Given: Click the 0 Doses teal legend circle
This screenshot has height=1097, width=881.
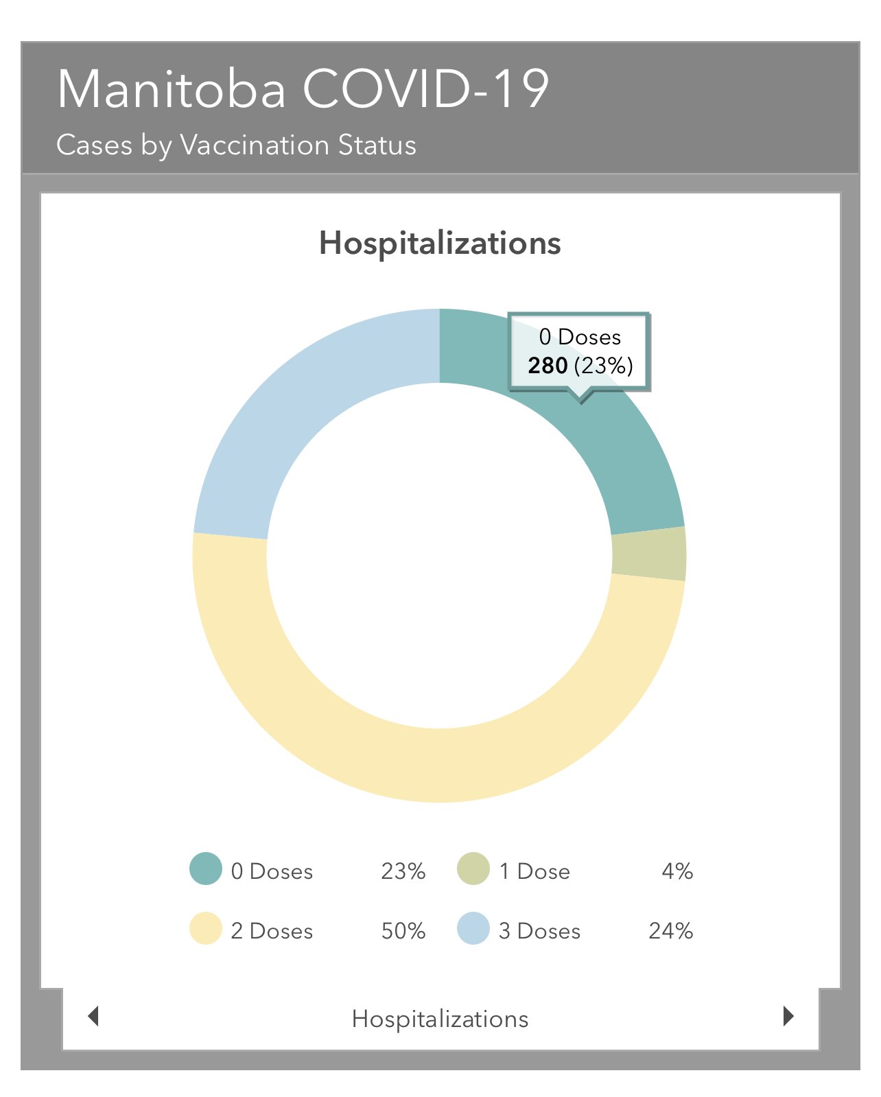Looking at the screenshot, I should click(x=206, y=869).
